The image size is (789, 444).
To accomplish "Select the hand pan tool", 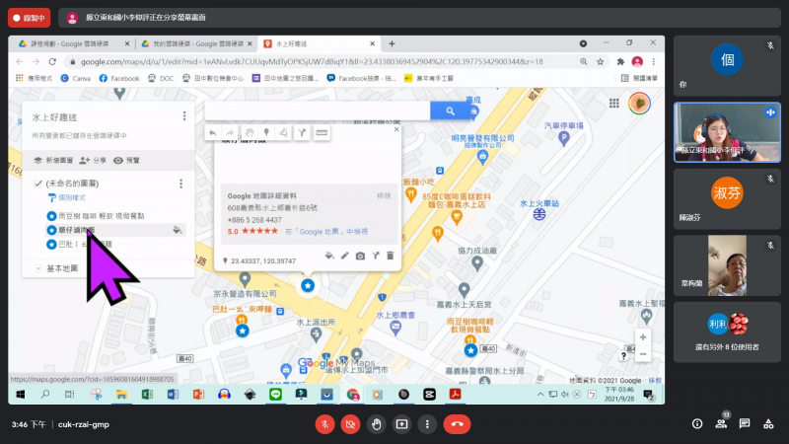I will coord(250,133).
